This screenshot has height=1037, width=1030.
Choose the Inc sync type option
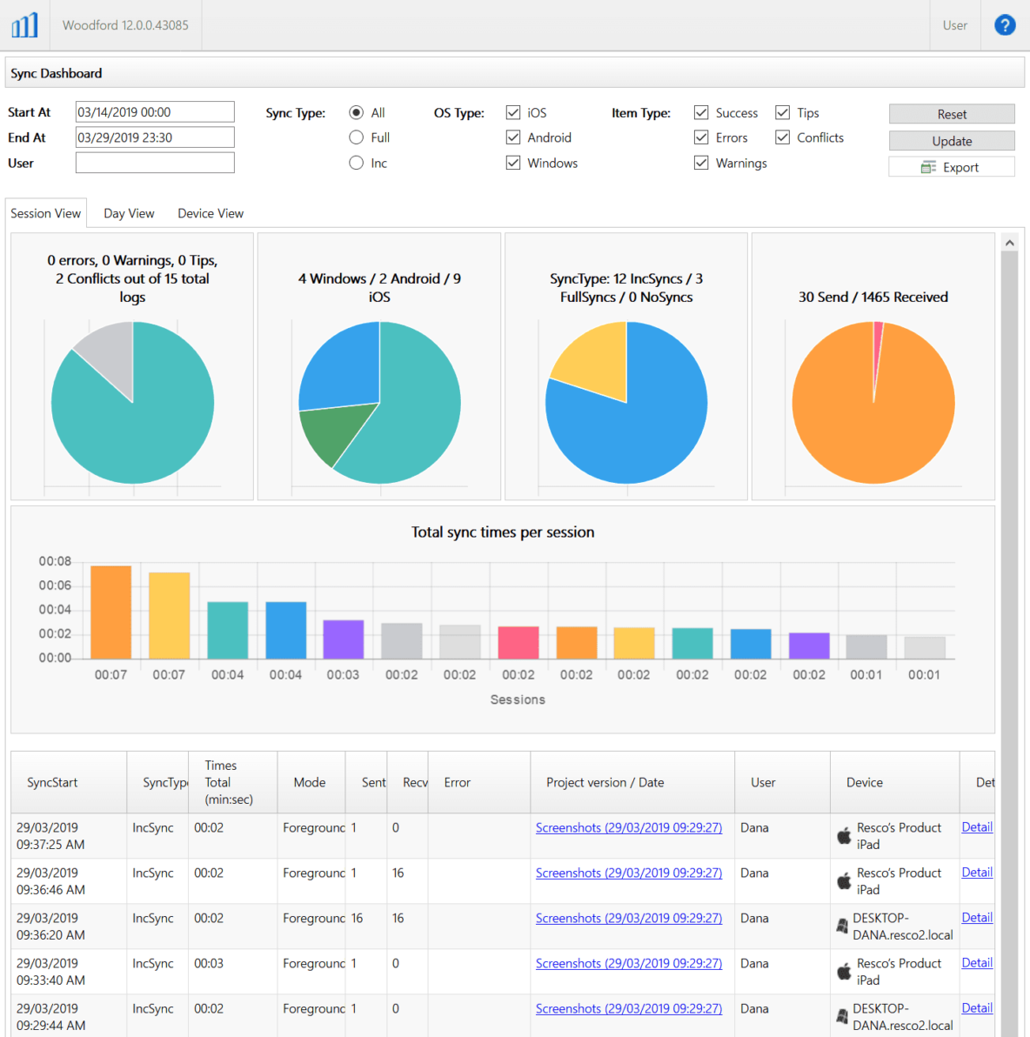(357, 163)
